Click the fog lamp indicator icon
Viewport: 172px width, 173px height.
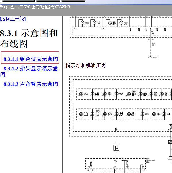coord(109,94)
